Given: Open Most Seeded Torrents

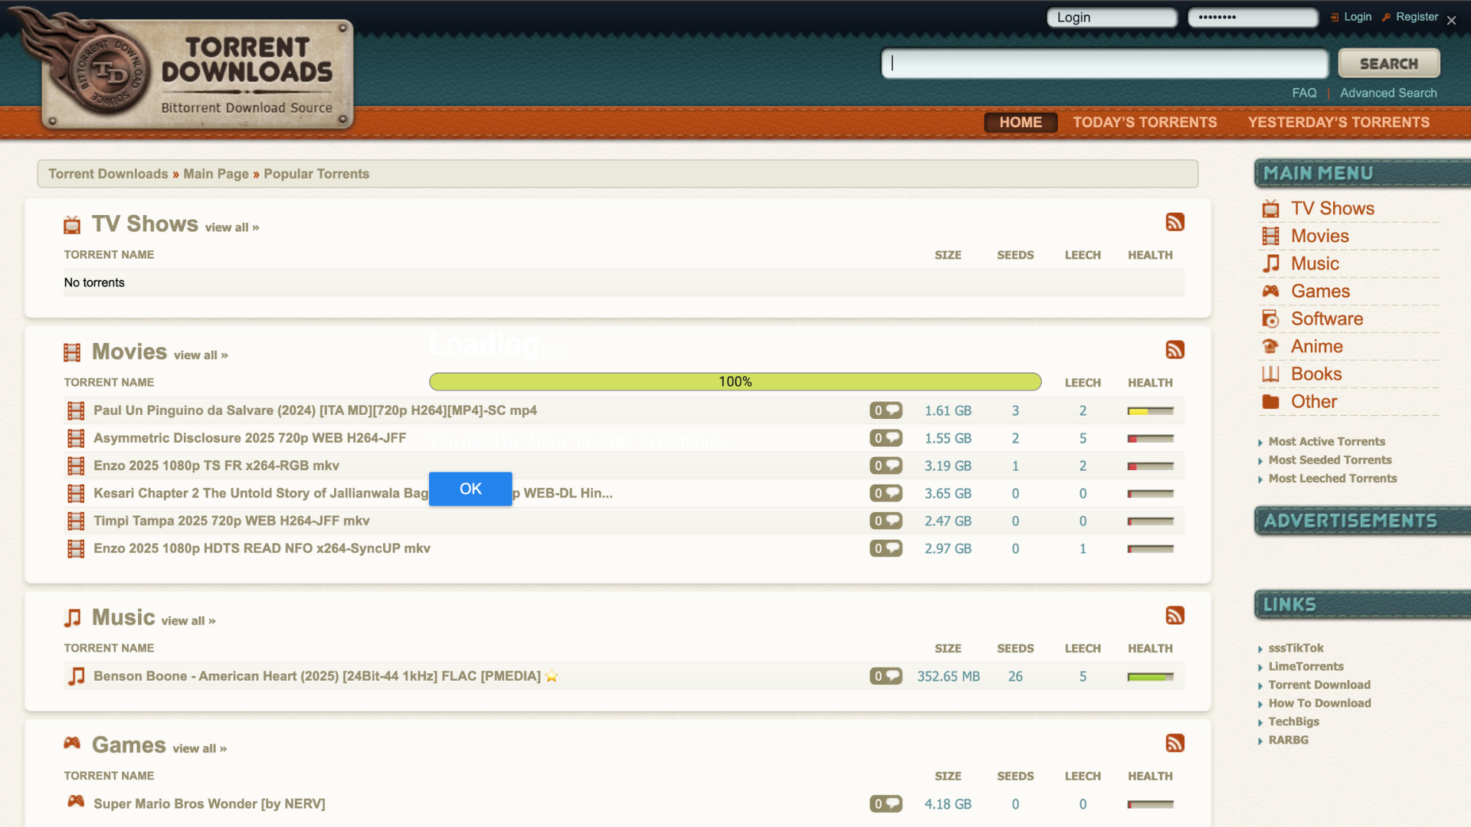Looking at the screenshot, I should tap(1330, 459).
